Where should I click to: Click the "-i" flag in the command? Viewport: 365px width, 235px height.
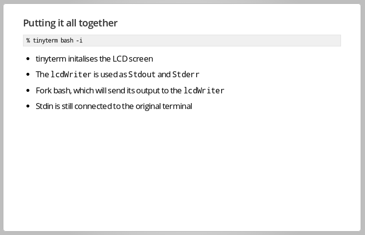point(79,41)
